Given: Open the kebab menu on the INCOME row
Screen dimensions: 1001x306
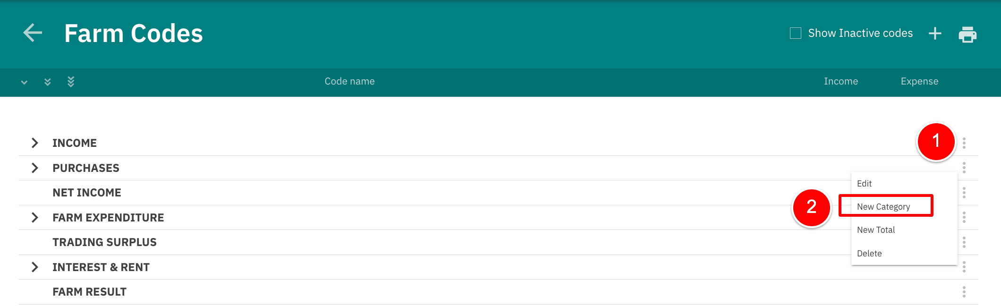Looking at the screenshot, I should click(964, 143).
